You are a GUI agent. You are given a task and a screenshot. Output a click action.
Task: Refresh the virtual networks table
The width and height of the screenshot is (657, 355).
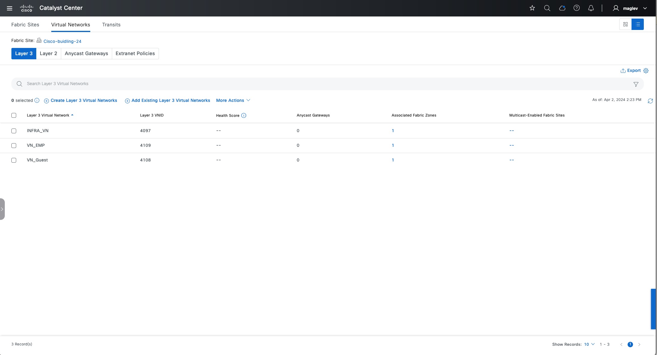tap(650, 101)
